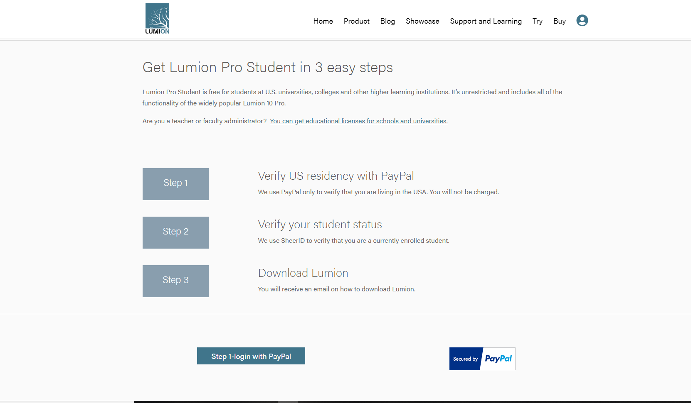Select the Buy menu item
The width and height of the screenshot is (691, 403).
[x=560, y=21]
